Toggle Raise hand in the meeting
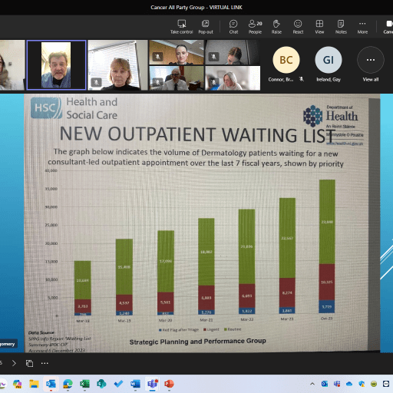This screenshot has width=393, height=393. tap(276, 27)
